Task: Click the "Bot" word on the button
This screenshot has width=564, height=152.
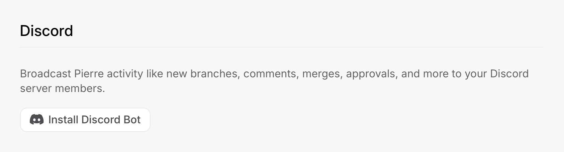Action: (132, 120)
